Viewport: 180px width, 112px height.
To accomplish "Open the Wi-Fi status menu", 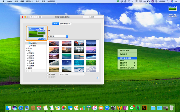I will pos(136,1).
